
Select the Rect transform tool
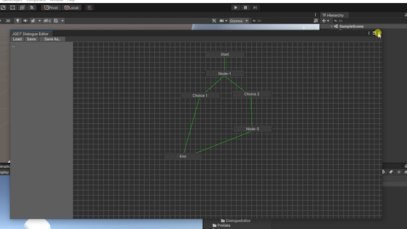tap(13, 8)
